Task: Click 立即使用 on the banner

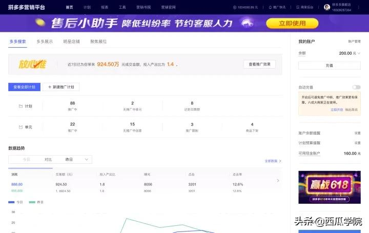Action: click(292, 23)
